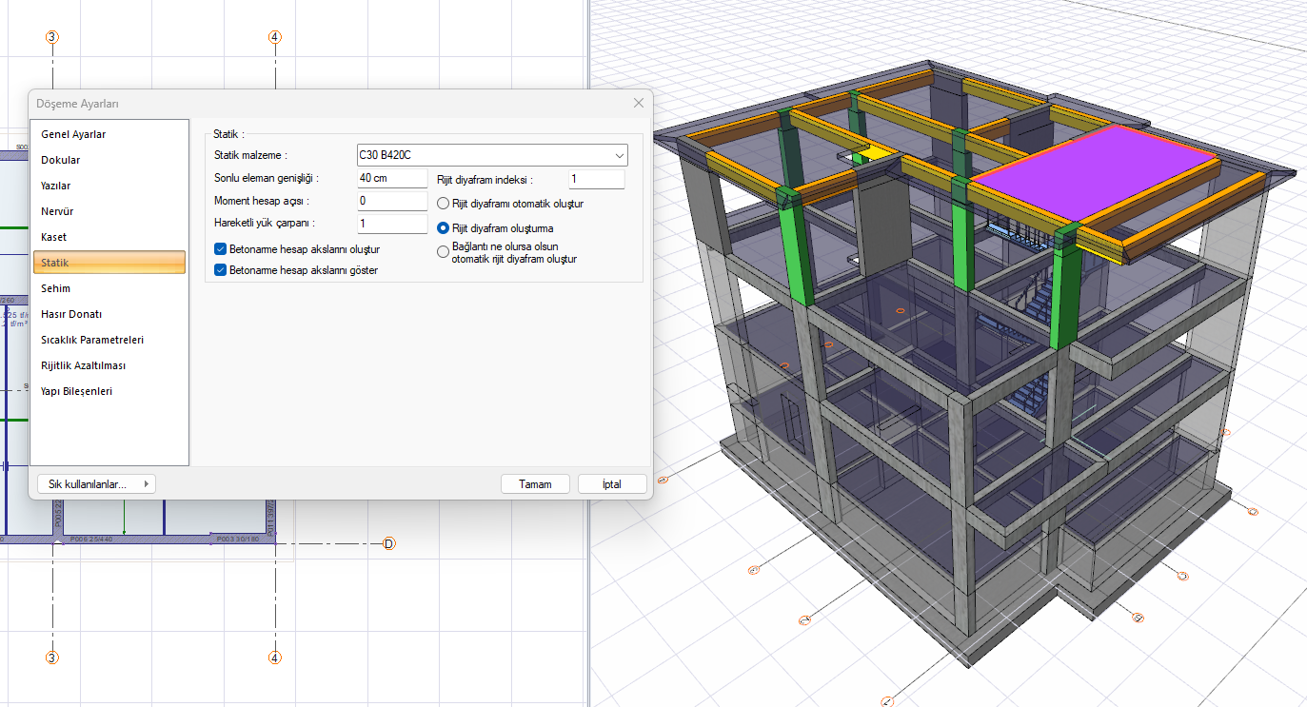The width and height of the screenshot is (1307, 707).
Task: Toggle Betonarme hesap akslarını oluştur checkbox
Action: [221, 249]
